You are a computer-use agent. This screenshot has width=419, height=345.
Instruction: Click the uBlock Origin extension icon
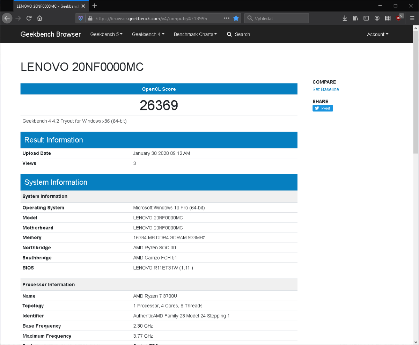click(399, 18)
